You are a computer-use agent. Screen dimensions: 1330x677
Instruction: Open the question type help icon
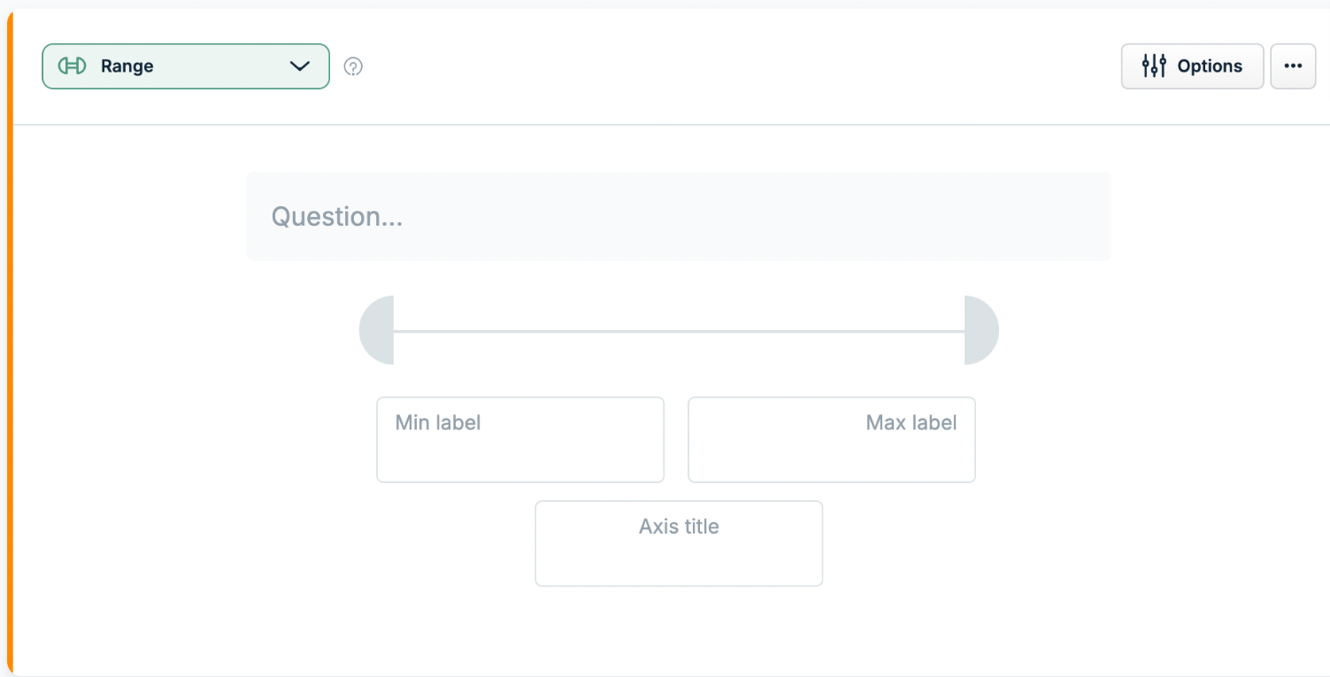click(353, 66)
